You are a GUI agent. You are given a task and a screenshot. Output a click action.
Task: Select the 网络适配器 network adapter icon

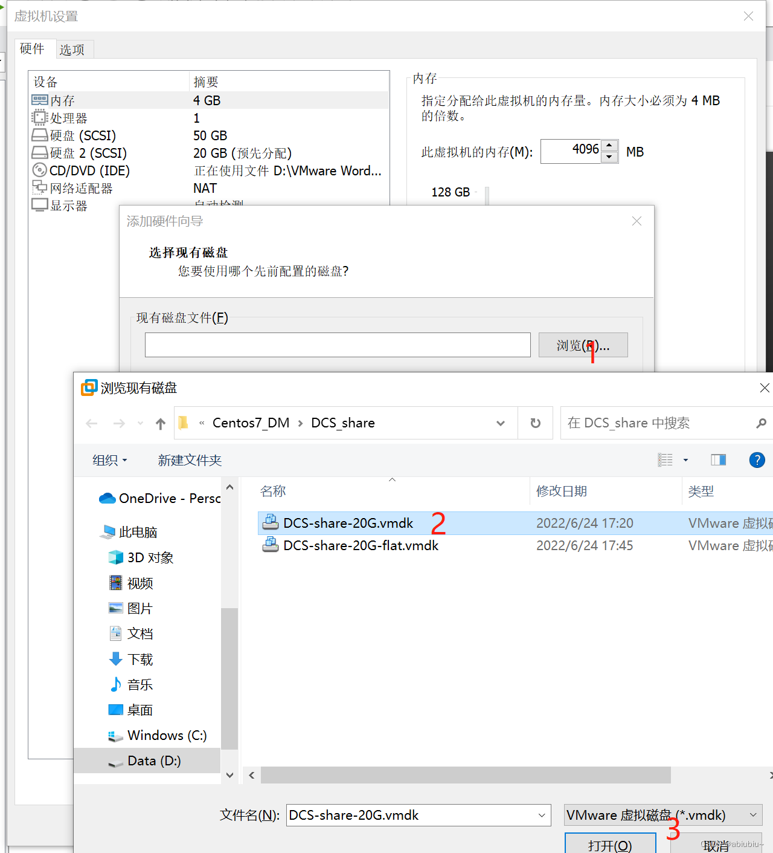point(40,188)
